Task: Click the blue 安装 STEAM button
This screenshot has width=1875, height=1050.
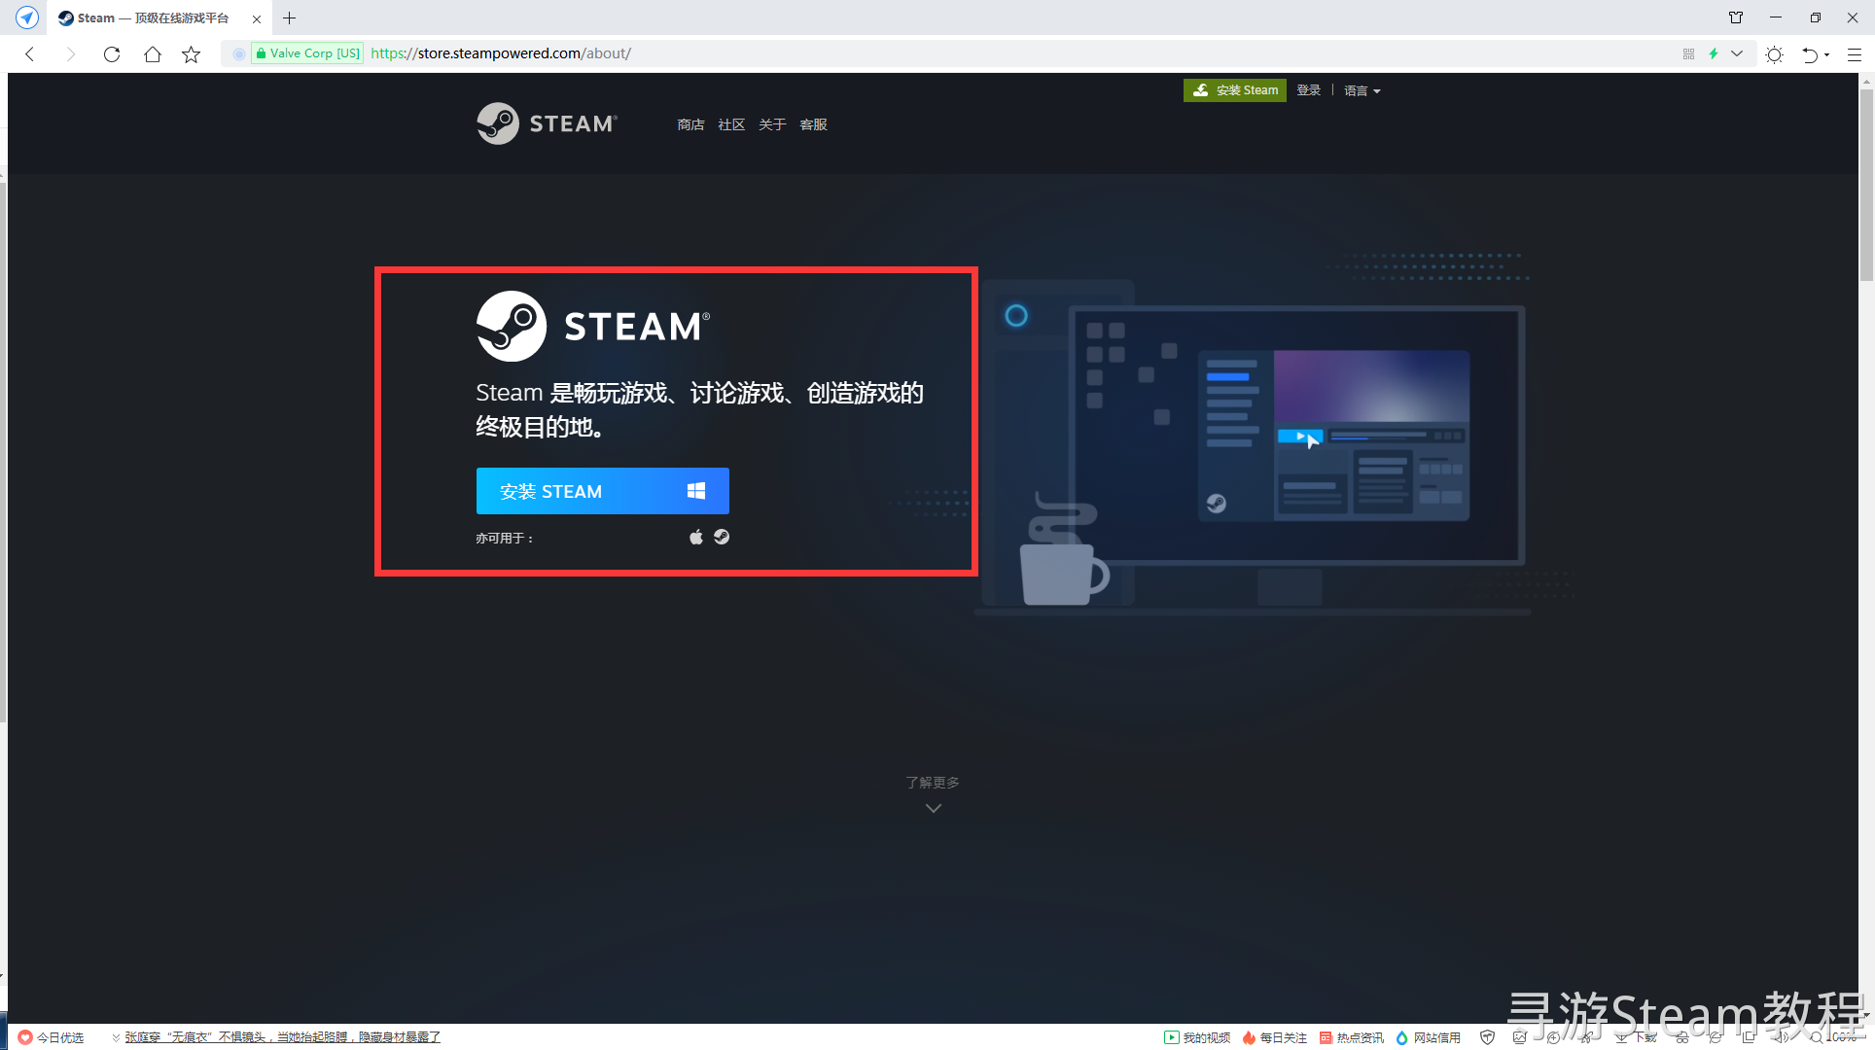Action: (x=602, y=491)
